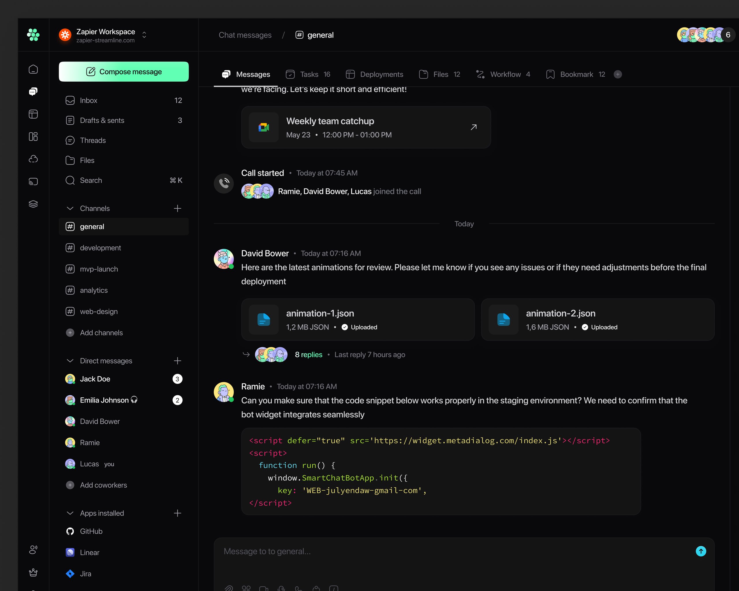739x591 pixels.
Task: Open the 8 replies thread
Action: coord(309,355)
